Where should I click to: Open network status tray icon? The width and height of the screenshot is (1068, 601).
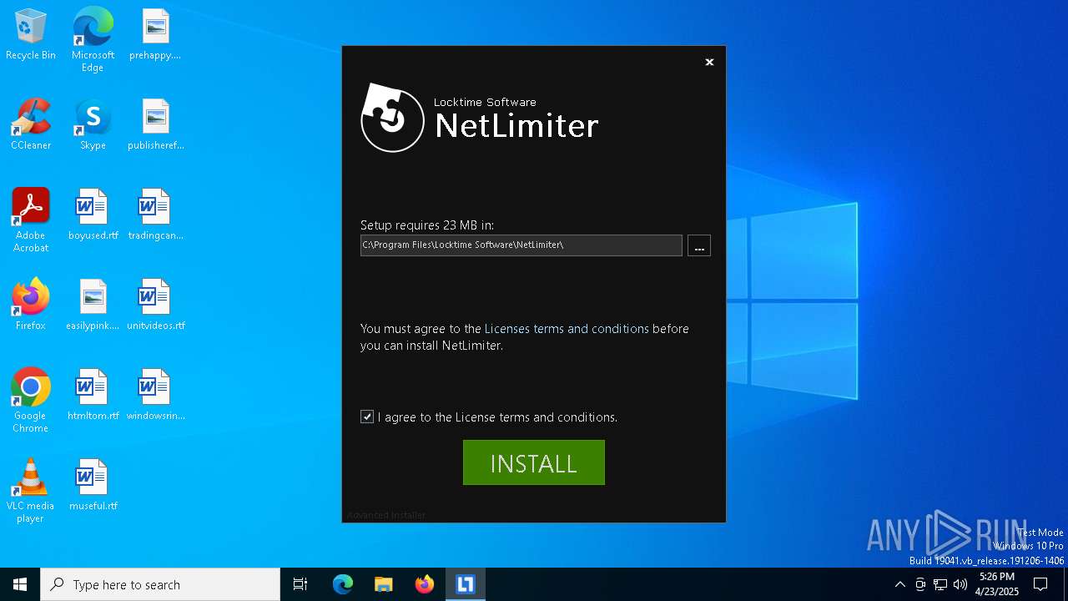pyautogui.click(x=940, y=584)
